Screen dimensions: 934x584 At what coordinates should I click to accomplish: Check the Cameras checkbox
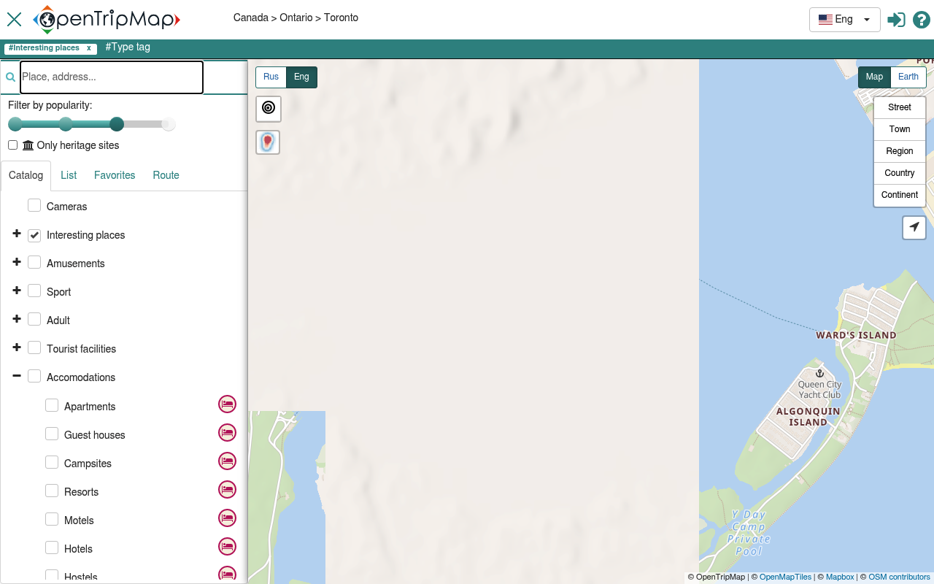pos(34,205)
